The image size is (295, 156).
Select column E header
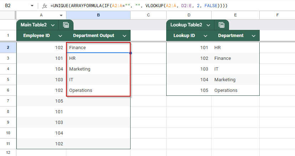[235, 15]
